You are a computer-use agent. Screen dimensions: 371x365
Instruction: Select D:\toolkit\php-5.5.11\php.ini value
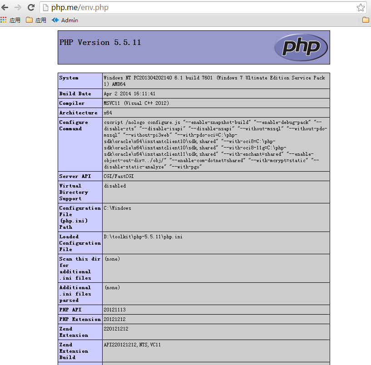[x=143, y=237]
